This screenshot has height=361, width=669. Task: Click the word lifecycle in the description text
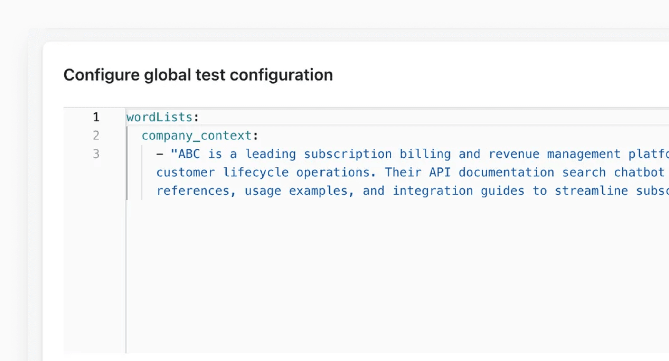256,172
